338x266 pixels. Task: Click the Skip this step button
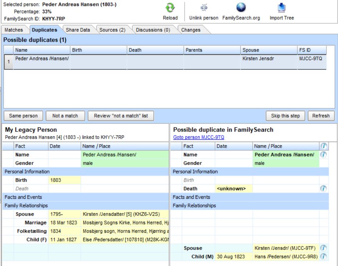coord(285,116)
